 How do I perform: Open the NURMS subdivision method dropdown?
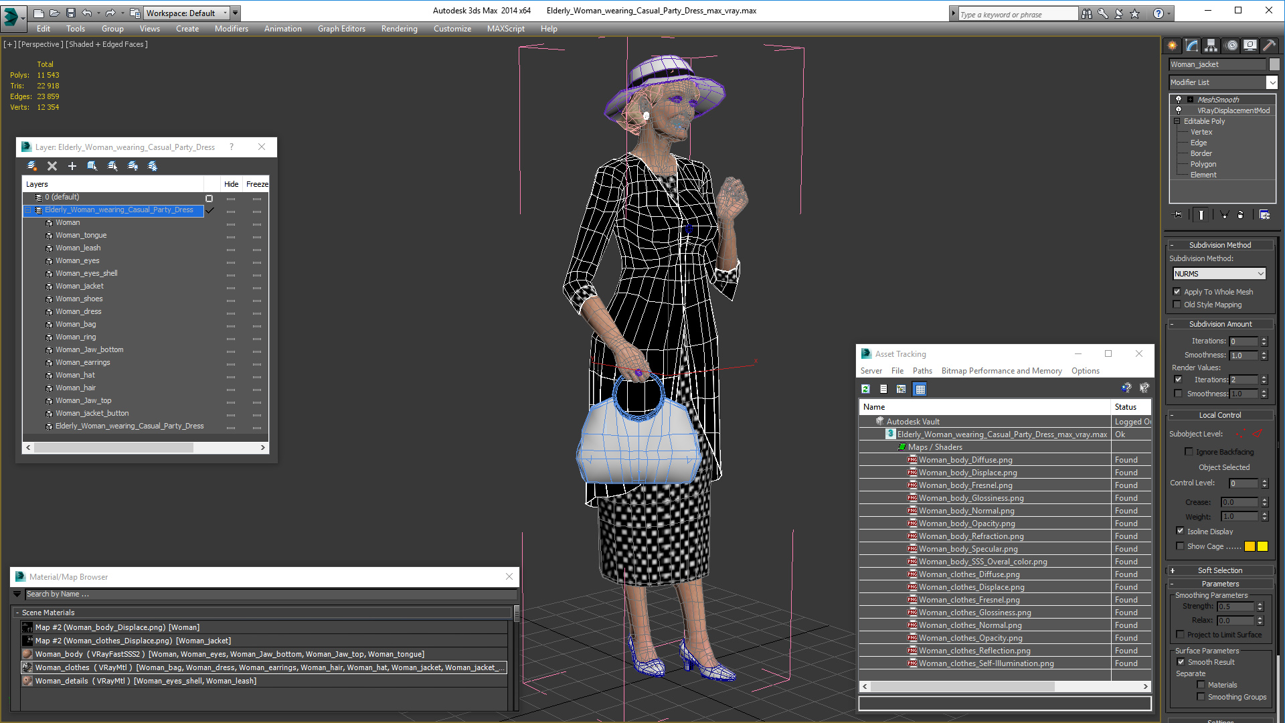pos(1219,274)
